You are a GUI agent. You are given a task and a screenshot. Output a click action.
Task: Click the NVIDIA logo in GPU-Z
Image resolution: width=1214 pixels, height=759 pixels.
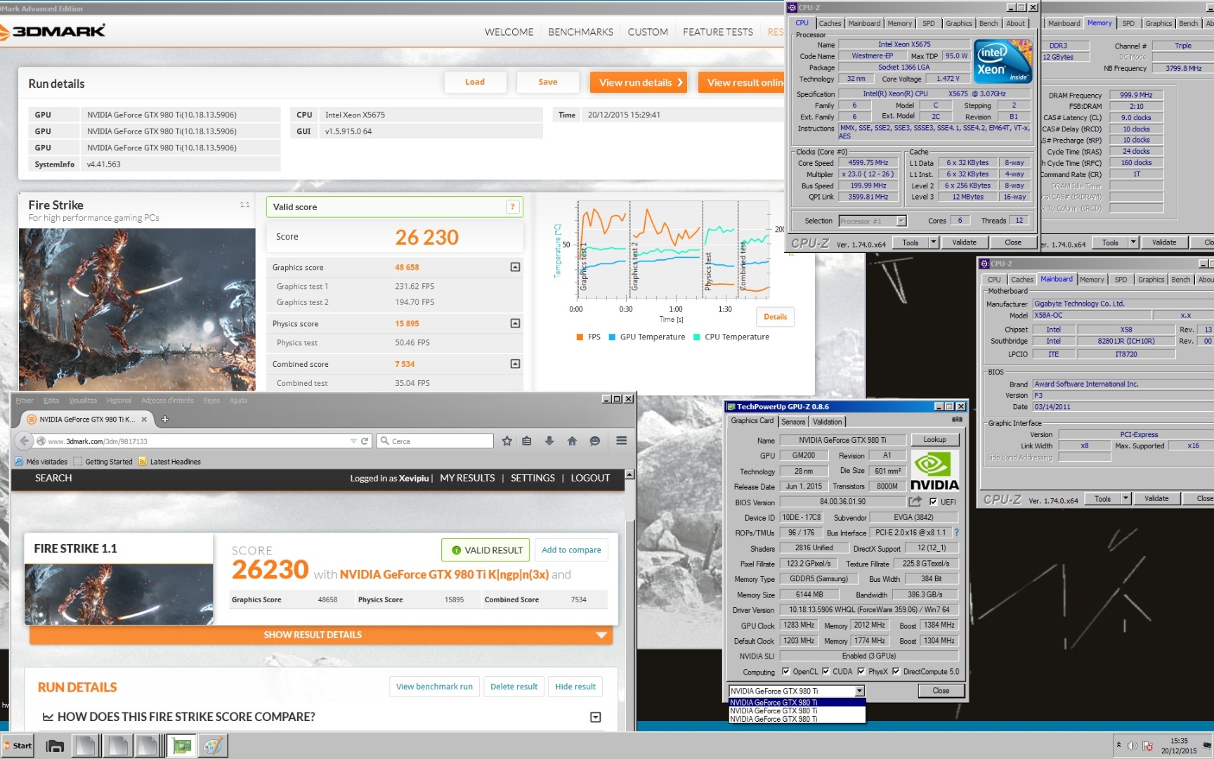point(934,470)
